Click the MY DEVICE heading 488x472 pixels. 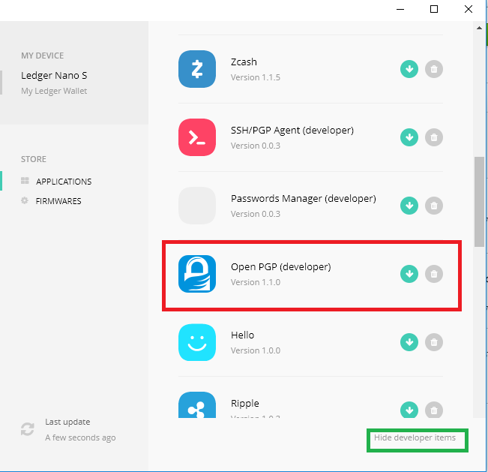tap(42, 56)
